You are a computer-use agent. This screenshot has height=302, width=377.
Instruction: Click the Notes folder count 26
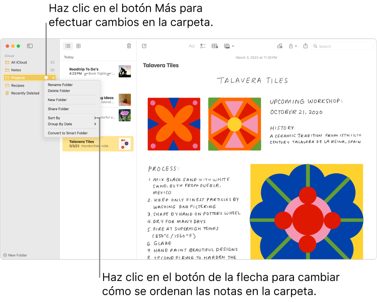point(52,70)
